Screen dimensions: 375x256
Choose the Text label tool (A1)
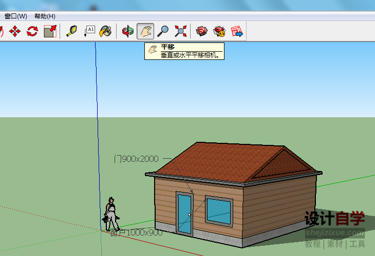pyautogui.click(x=89, y=32)
